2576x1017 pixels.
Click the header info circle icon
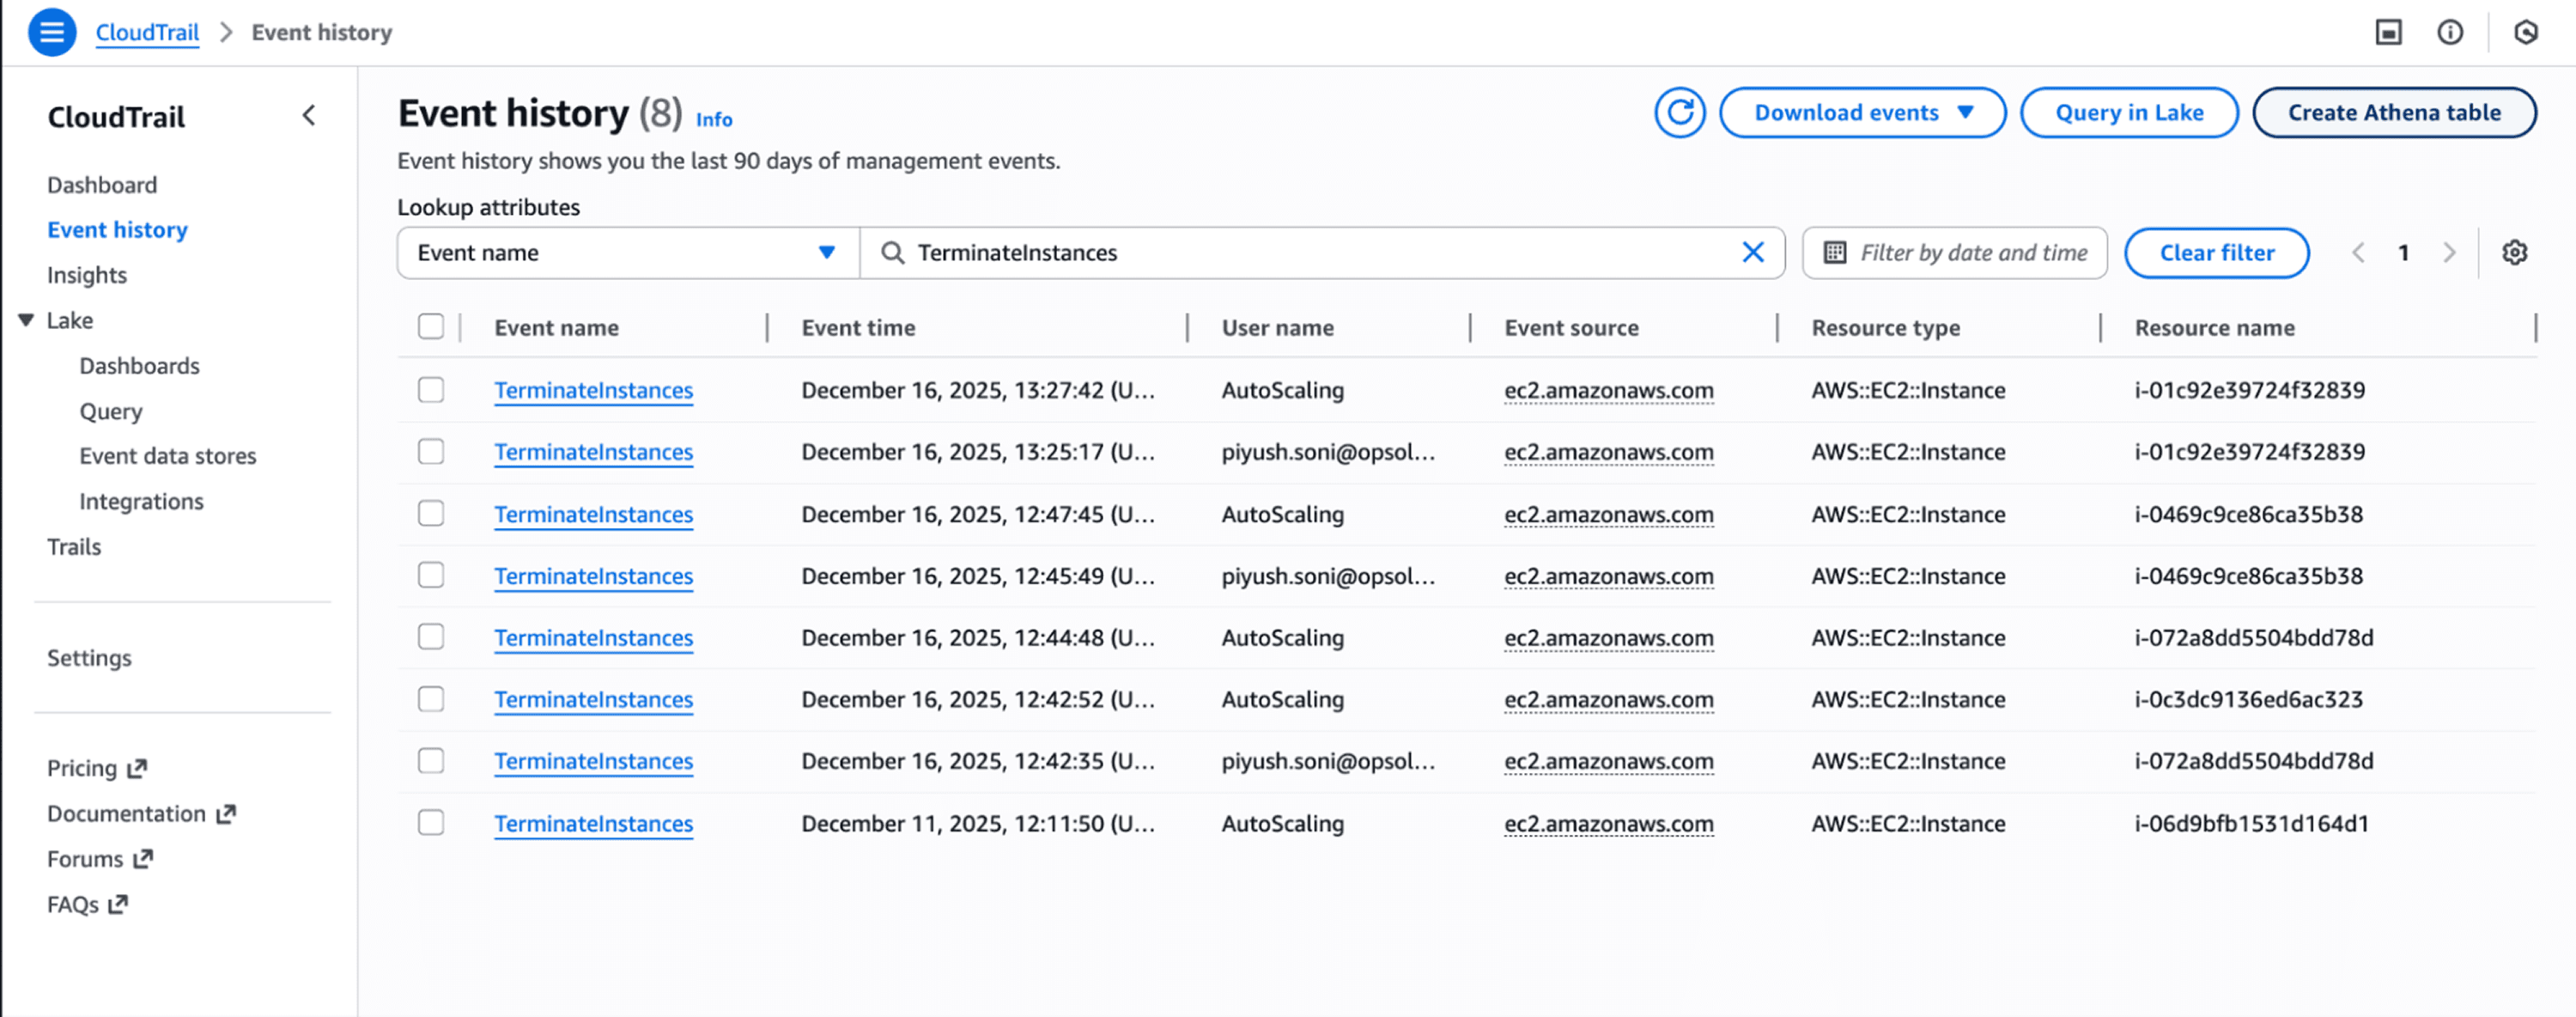[2449, 33]
